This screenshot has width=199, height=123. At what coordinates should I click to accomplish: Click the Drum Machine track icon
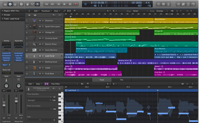tap(34, 50)
